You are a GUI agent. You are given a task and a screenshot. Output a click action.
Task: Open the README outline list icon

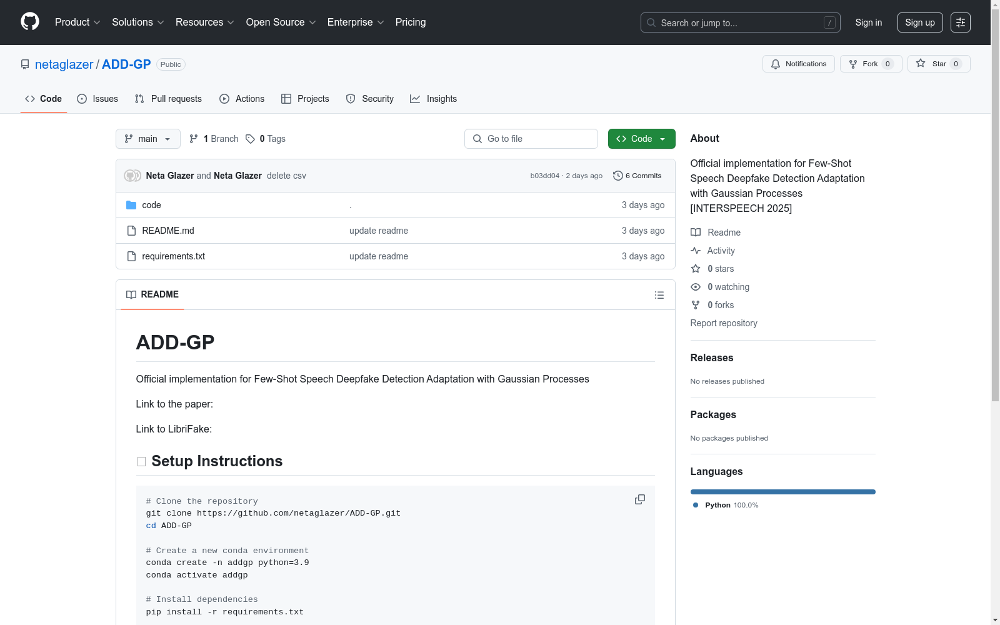click(x=659, y=295)
